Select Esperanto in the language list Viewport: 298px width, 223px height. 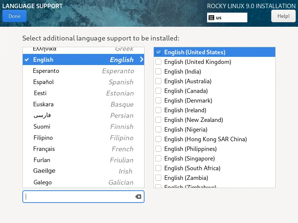[83, 71]
